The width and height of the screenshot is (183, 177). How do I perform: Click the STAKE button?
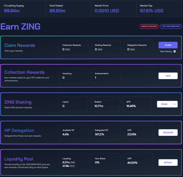(x=164, y=104)
